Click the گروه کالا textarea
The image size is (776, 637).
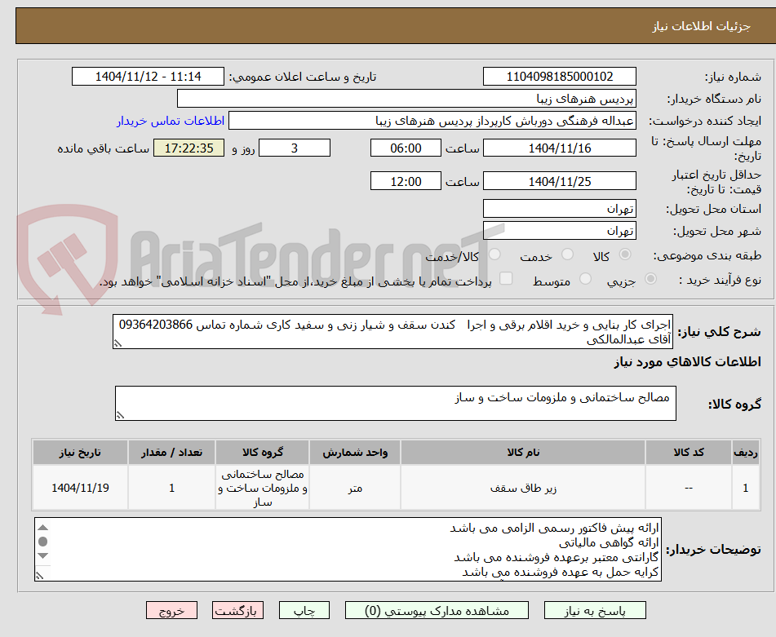396,404
